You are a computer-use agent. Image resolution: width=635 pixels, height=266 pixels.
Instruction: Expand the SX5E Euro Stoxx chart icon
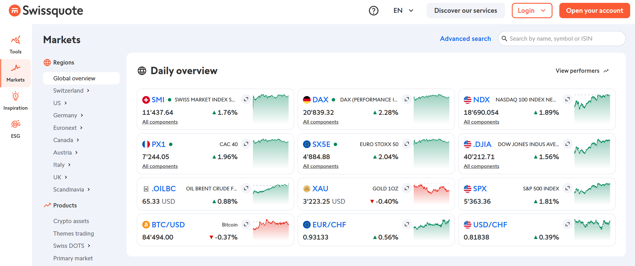click(x=407, y=144)
